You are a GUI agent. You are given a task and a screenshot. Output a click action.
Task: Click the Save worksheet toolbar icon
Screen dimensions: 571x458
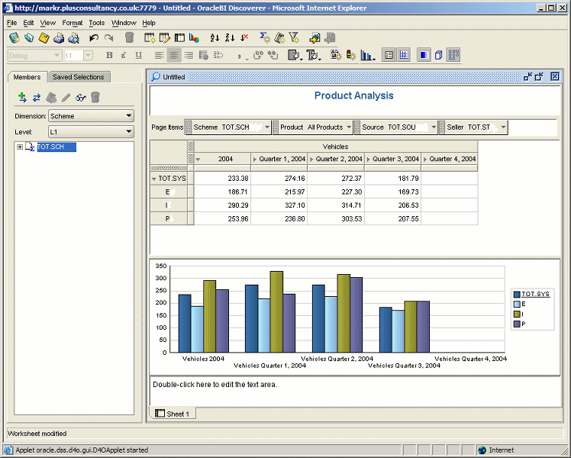[x=44, y=37]
